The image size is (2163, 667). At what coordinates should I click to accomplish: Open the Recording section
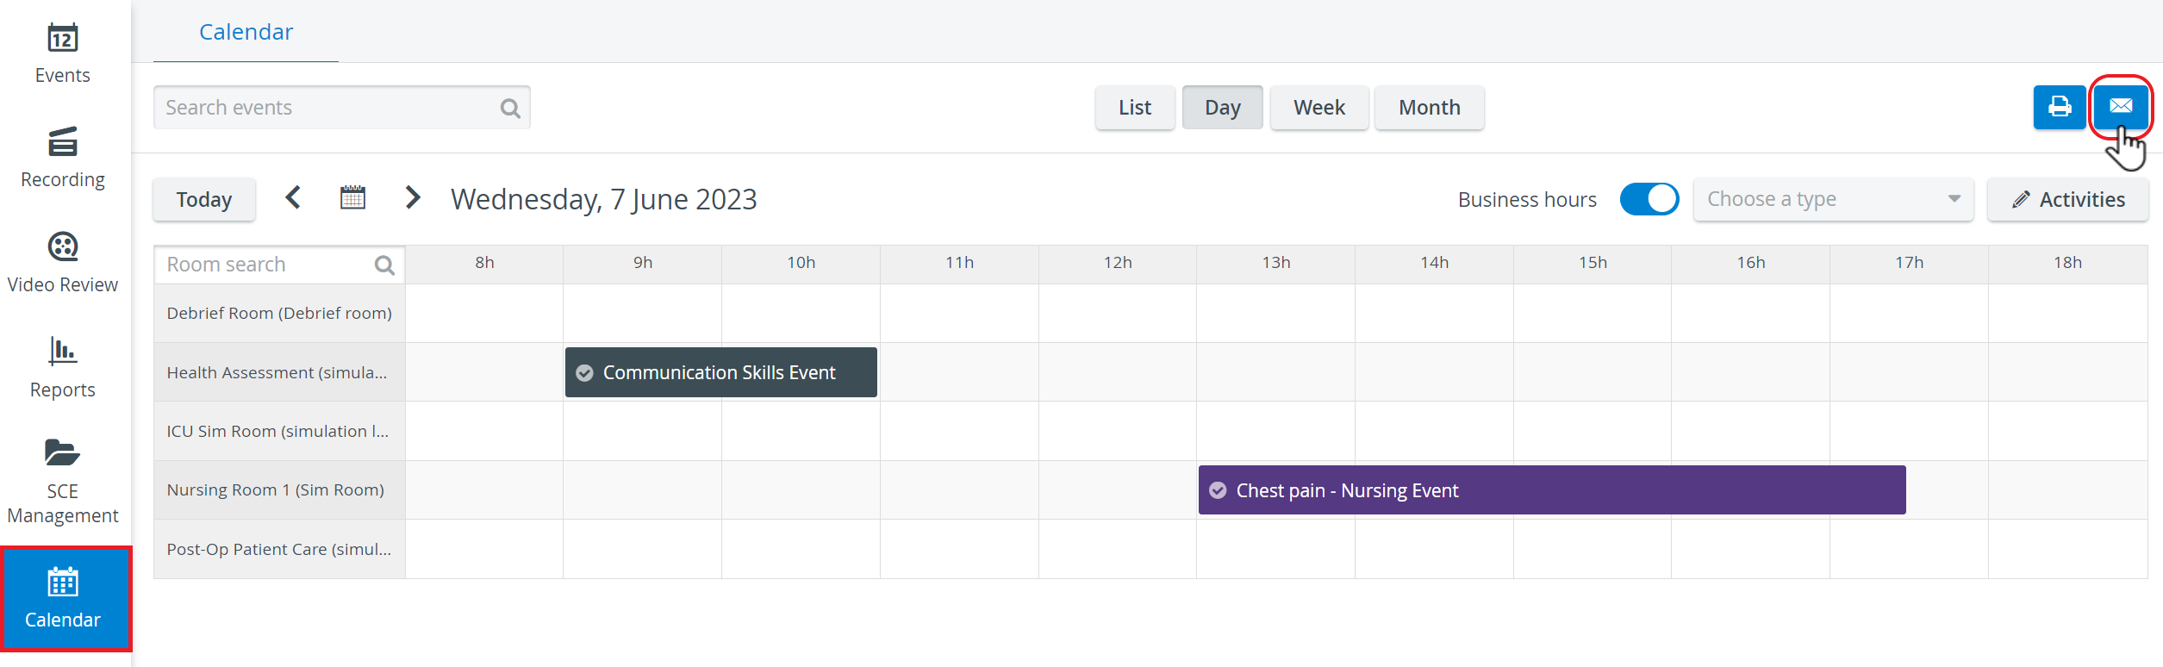(62, 159)
